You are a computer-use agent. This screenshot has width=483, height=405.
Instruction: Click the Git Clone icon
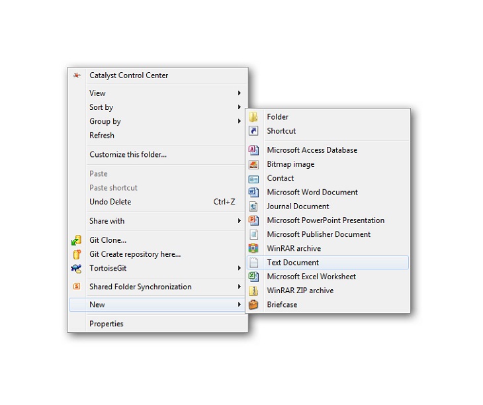76,240
